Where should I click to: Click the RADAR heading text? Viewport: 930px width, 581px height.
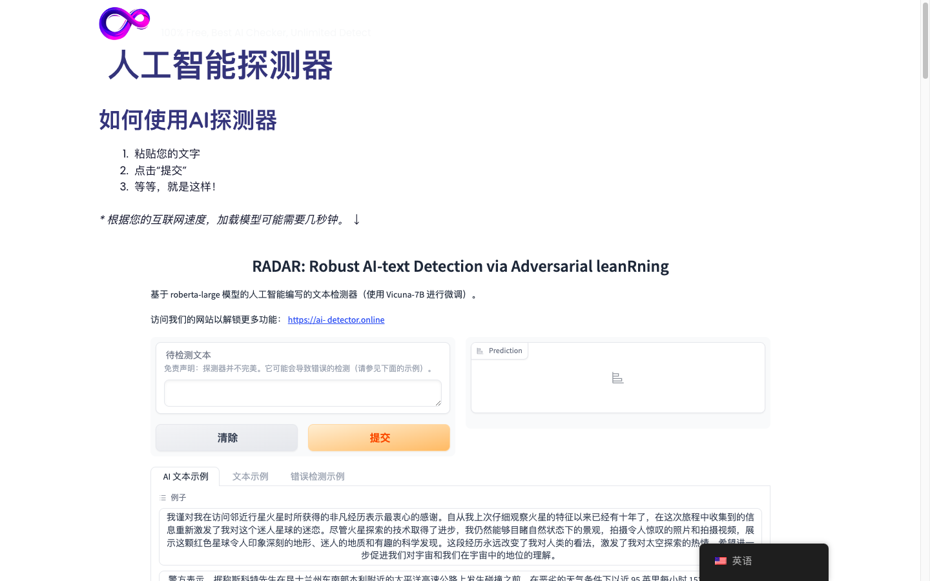460,266
